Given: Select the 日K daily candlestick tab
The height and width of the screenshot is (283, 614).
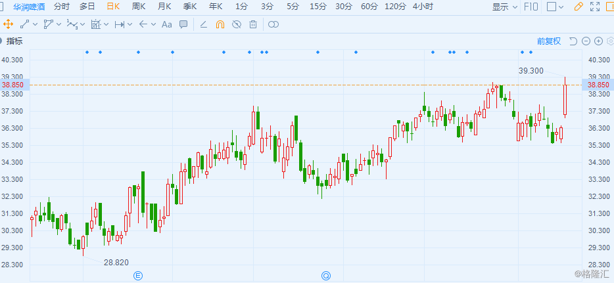Looking at the screenshot, I should (x=114, y=7).
